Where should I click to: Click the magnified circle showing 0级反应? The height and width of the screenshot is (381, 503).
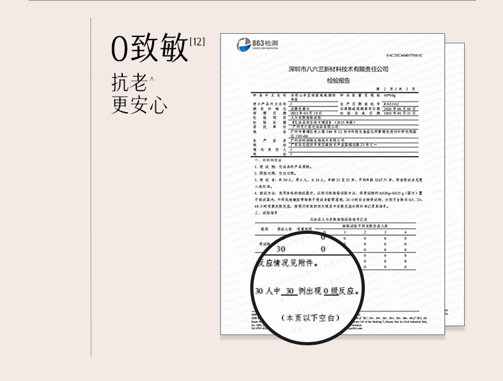[308, 288]
